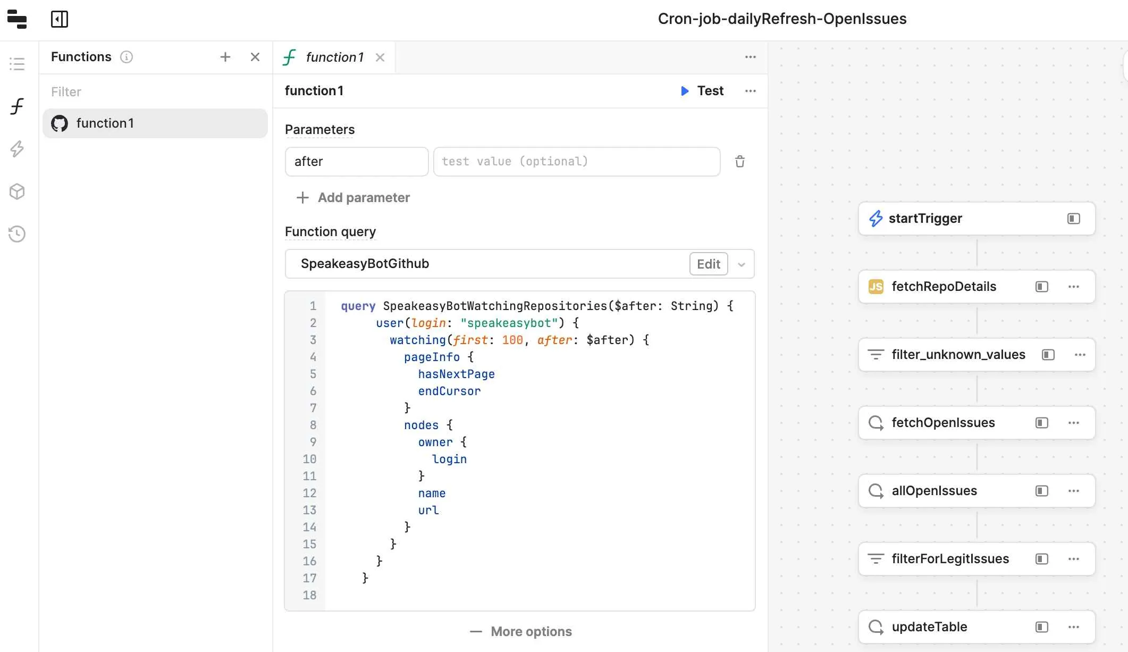Select the filterForLegitIssues block
Viewport: 1128px width, 652px height.
tap(977, 559)
